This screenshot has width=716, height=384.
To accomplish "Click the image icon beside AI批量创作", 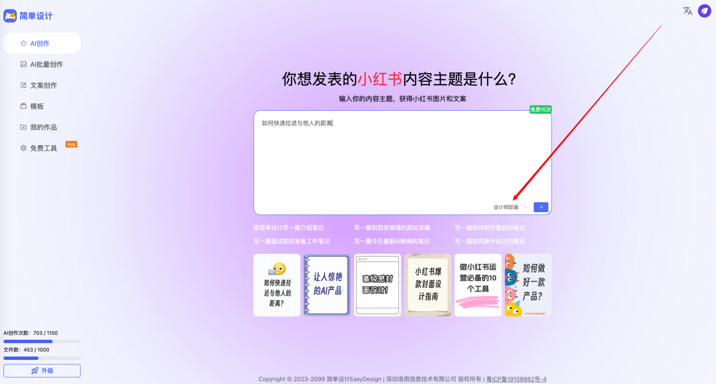I will (23, 64).
